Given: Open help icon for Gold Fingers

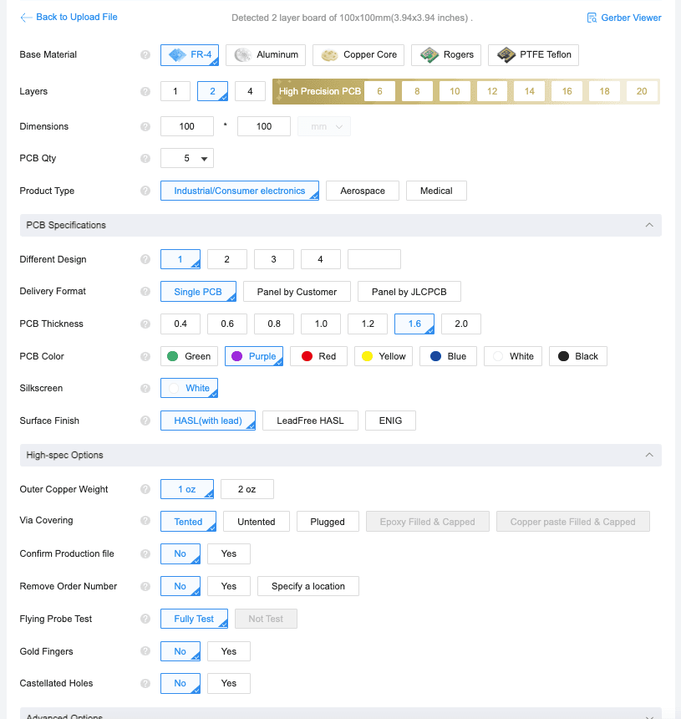Looking at the screenshot, I should [145, 651].
